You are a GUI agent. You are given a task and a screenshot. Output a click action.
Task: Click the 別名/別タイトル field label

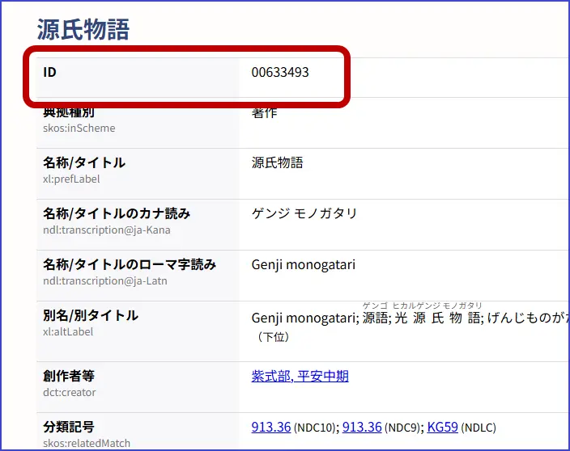(91, 315)
